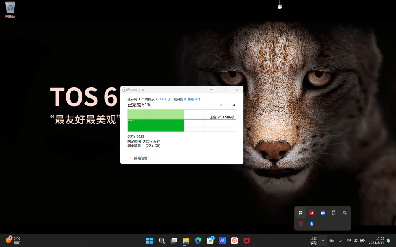Click the blue face-logo tray overflow icon

(x=323, y=213)
